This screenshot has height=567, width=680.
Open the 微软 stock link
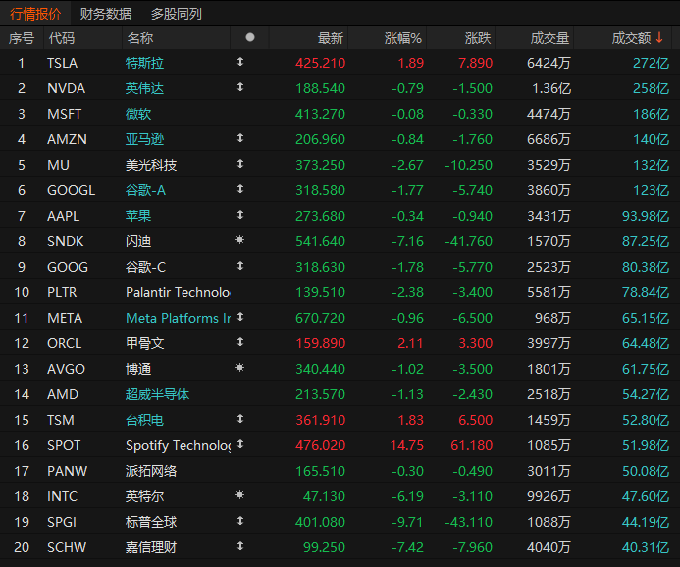(138, 114)
